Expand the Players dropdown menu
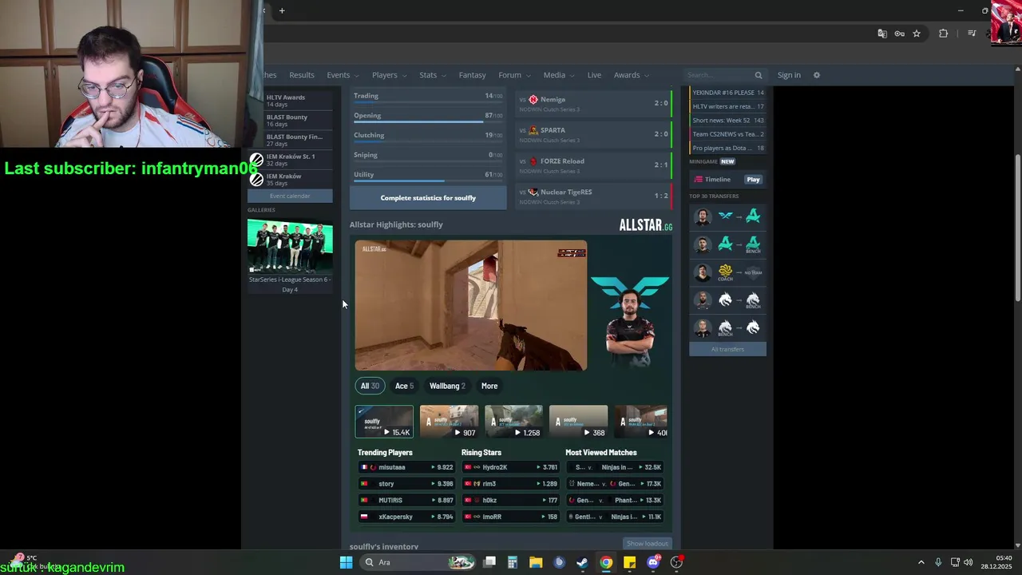 tap(389, 75)
